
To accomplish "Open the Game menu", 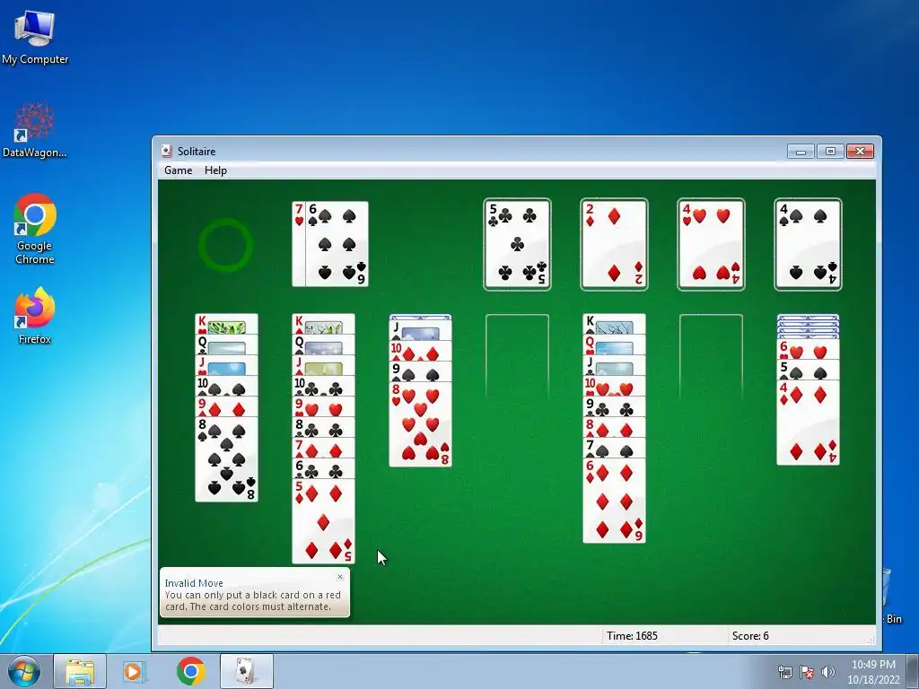I will click(179, 170).
